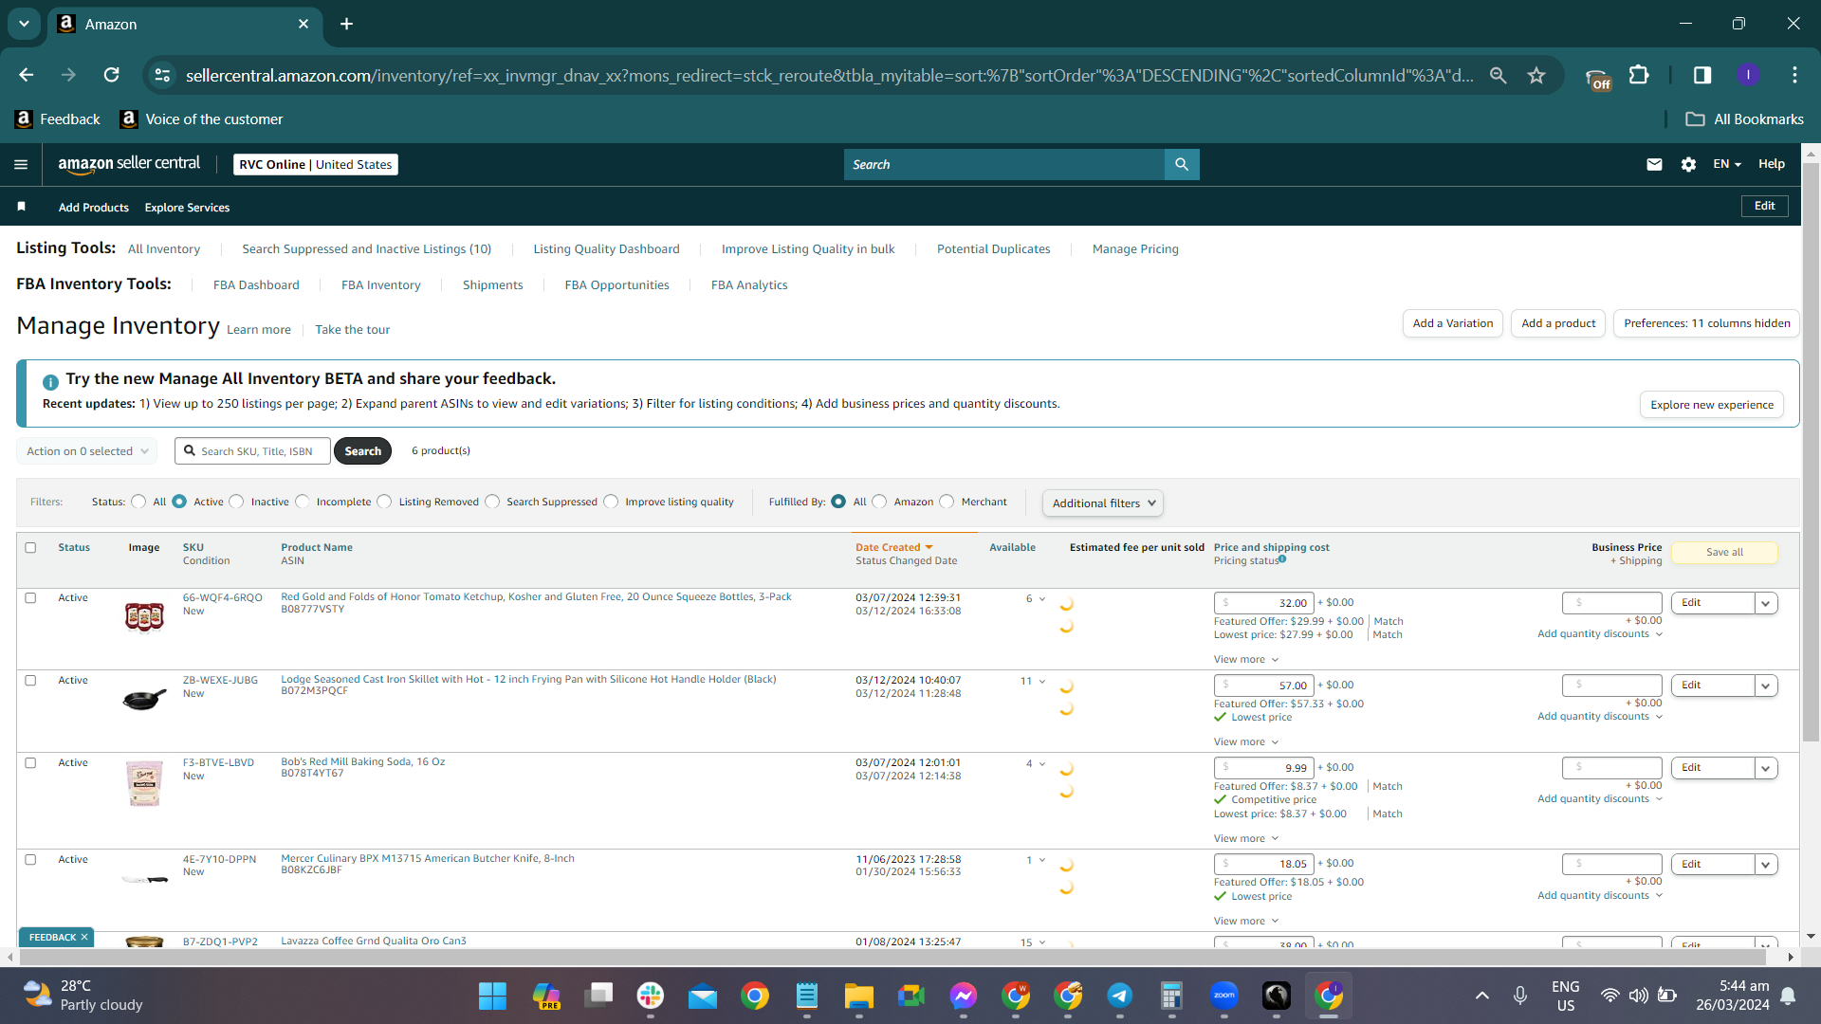Open Slack from the taskbar

[651, 996]
